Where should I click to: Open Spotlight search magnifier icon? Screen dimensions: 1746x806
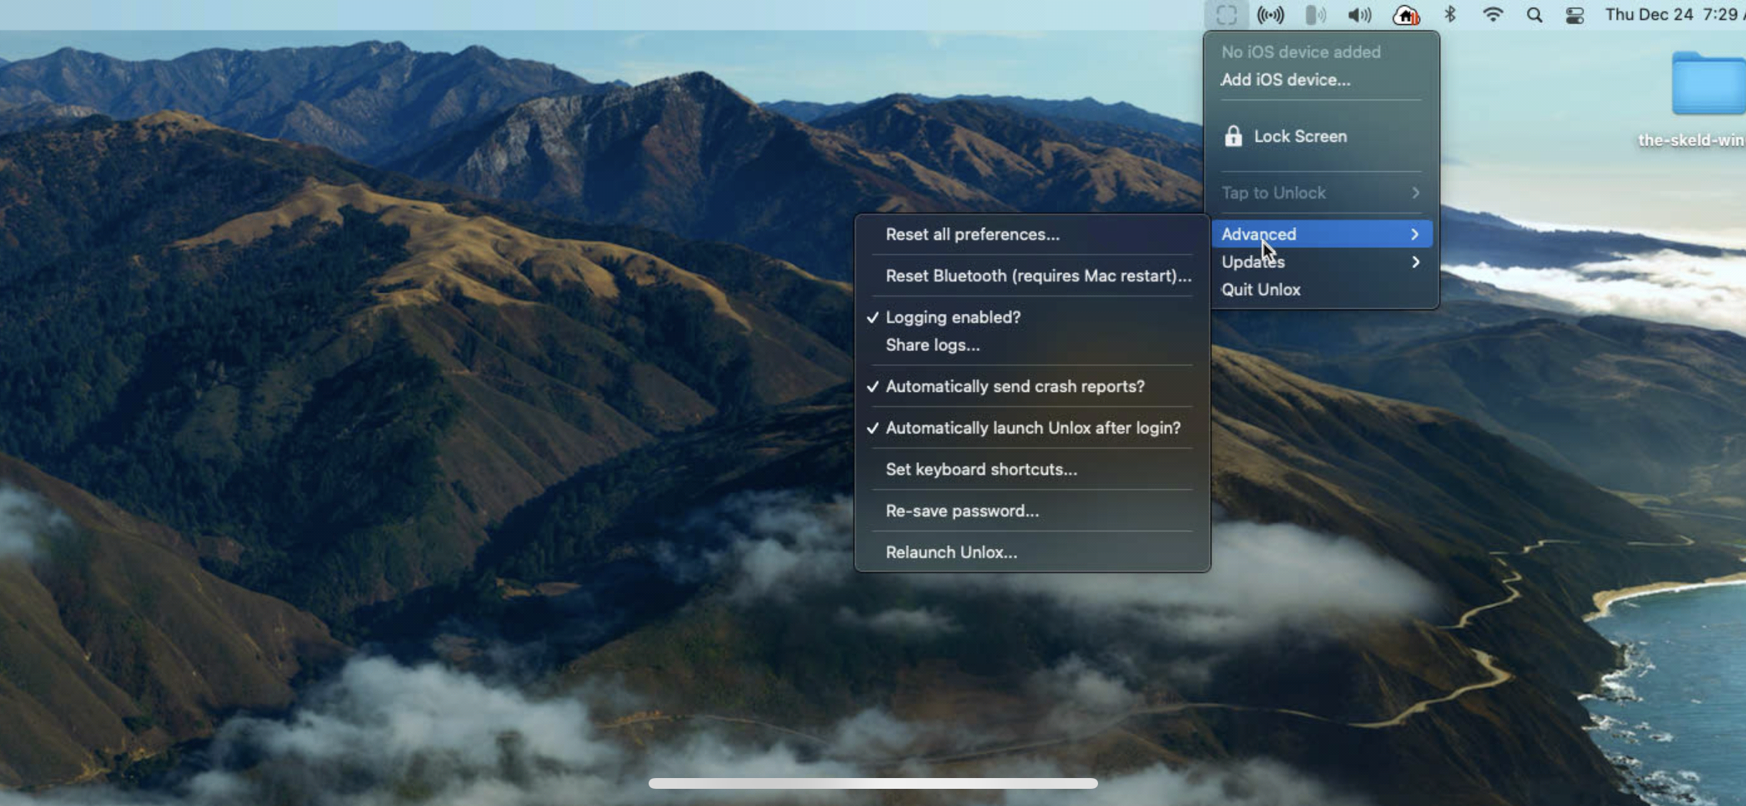coord(1534,15)
